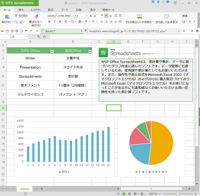Open the 開発ツール ribbon tab
Image resolution: width=200 pixels, height=196 pixels.
click(108, 10)
